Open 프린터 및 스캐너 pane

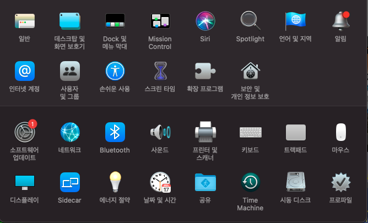click(205, 132)
